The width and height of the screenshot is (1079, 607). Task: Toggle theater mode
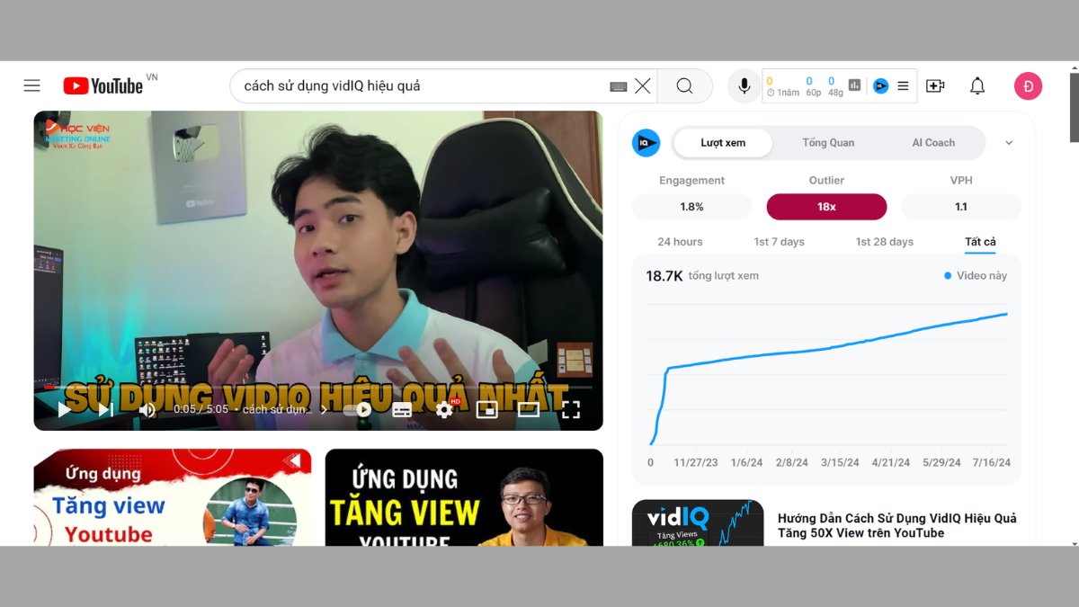click(x=529, y=410)
